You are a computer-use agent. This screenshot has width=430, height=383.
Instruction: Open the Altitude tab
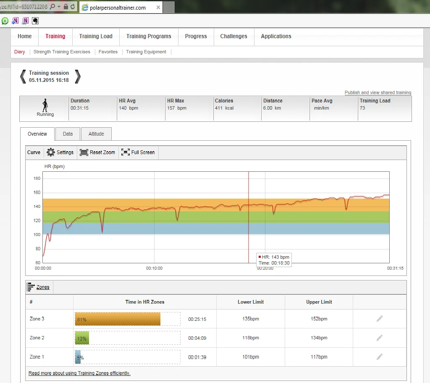point(96,134)
